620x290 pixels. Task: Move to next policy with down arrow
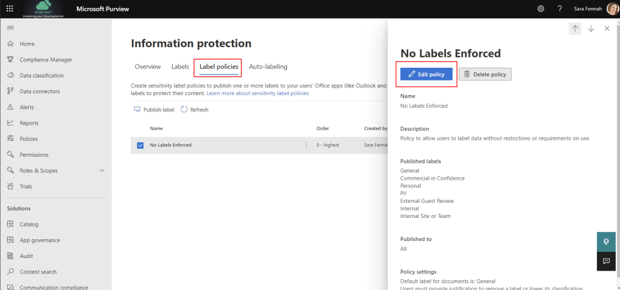pos(591,28)
